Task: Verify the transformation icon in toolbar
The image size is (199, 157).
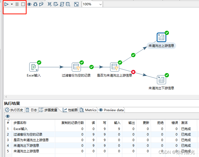Action: pyautogui.click(x=50, y=4)
